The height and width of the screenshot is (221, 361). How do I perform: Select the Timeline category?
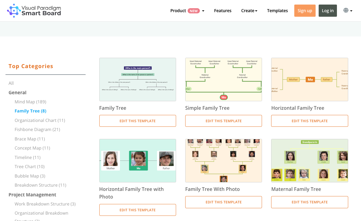(x=27, y=157)
